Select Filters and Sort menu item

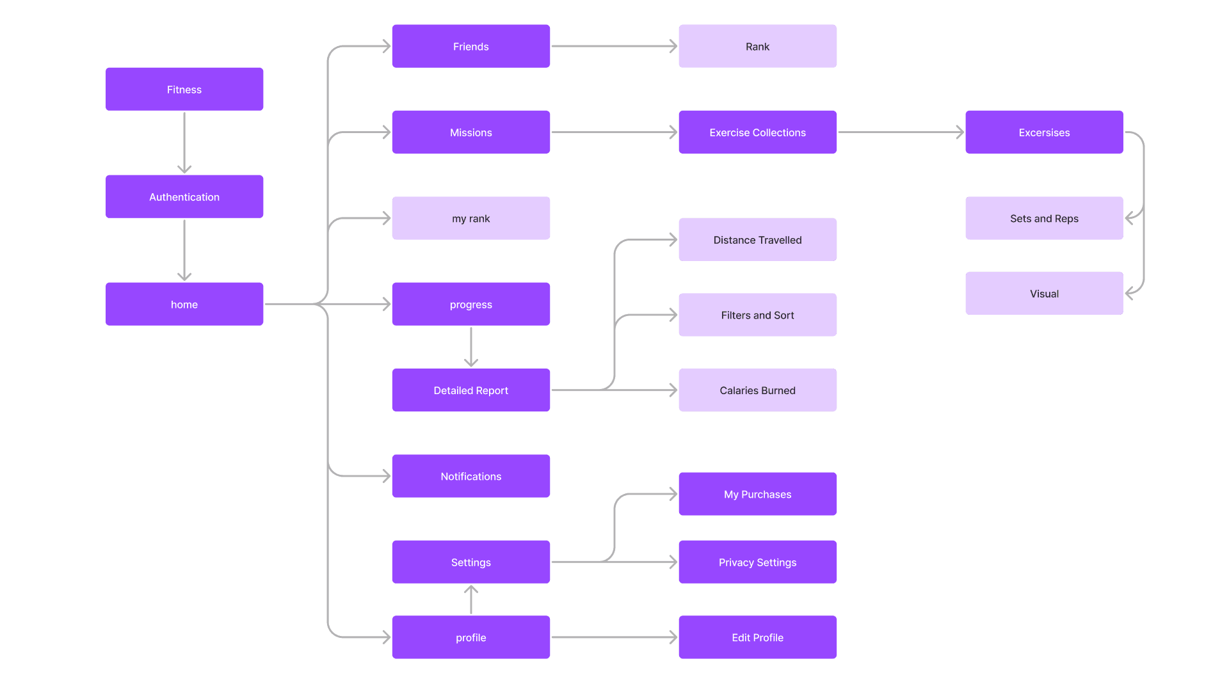coord(757,315)
